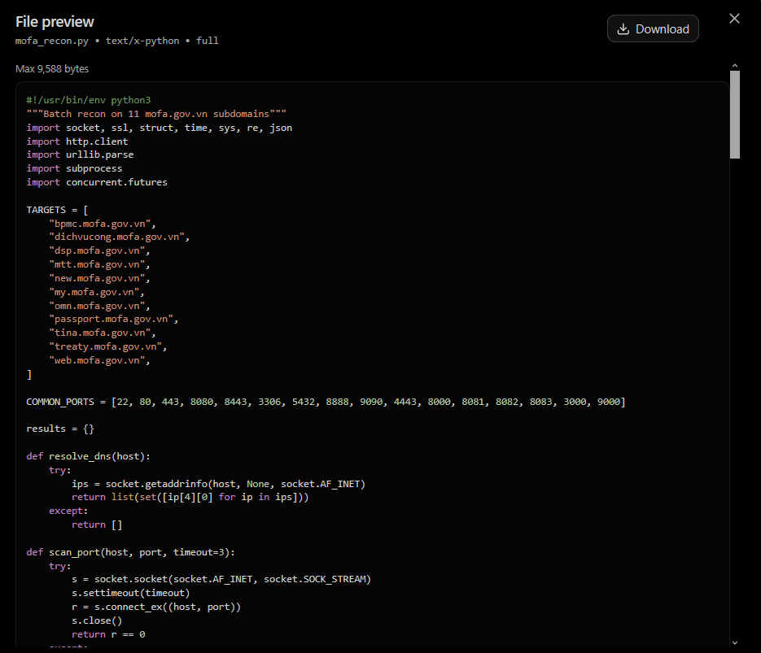Click the 'passport.mofa.gov.vn' entry
Screen dimensions: 761x653
[x=114, y=319]
